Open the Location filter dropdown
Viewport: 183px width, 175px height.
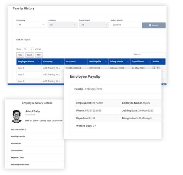[x=63, y=25]
